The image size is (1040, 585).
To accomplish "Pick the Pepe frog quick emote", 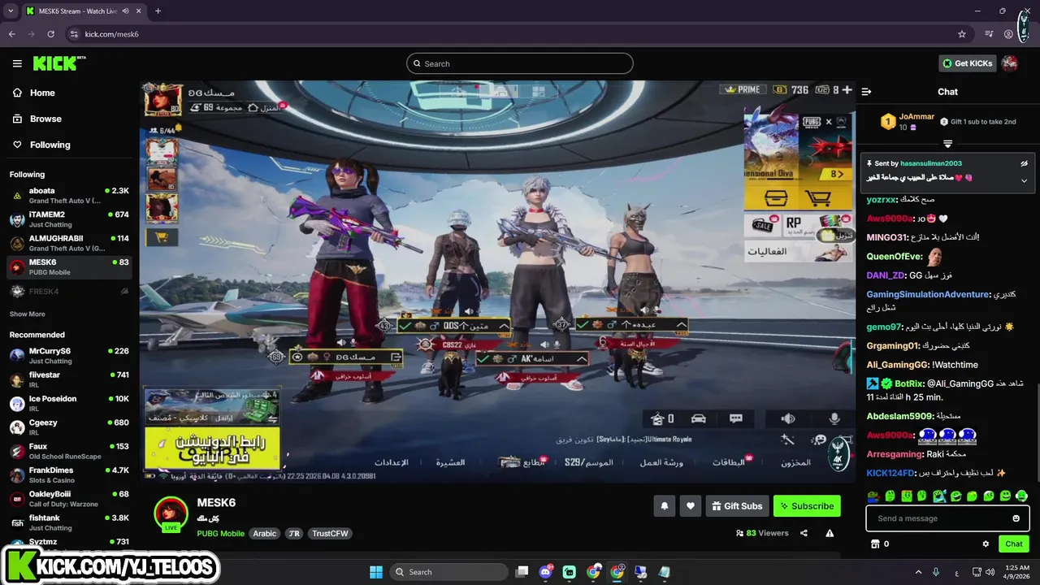I will 873,496.
